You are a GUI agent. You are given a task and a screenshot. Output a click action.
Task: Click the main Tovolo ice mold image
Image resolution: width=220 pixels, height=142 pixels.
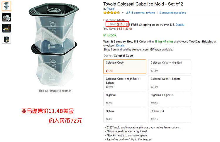click(x=54, y=44)
